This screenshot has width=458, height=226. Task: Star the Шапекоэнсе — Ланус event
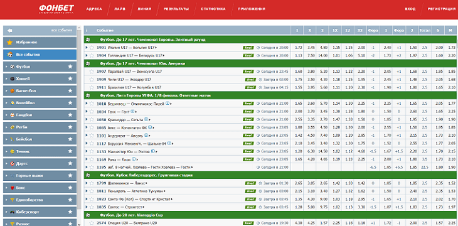click(x=92, y=183)
